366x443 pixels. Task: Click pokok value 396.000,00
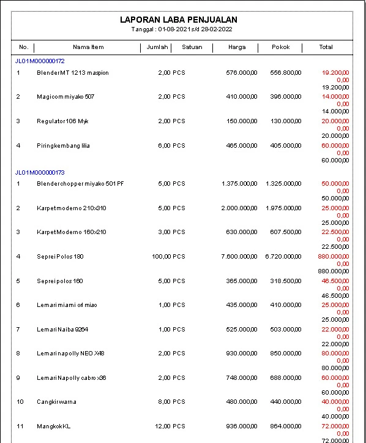pyautogui.click(x=286, y=97)
